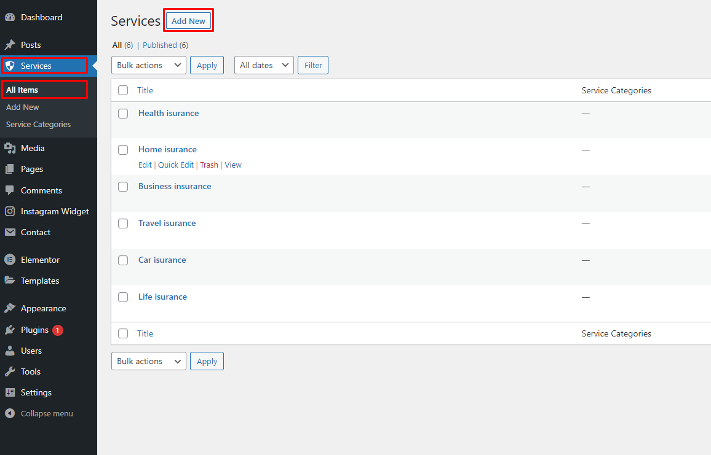
Task: Click the Media library icon
Action: click(10, 148)
